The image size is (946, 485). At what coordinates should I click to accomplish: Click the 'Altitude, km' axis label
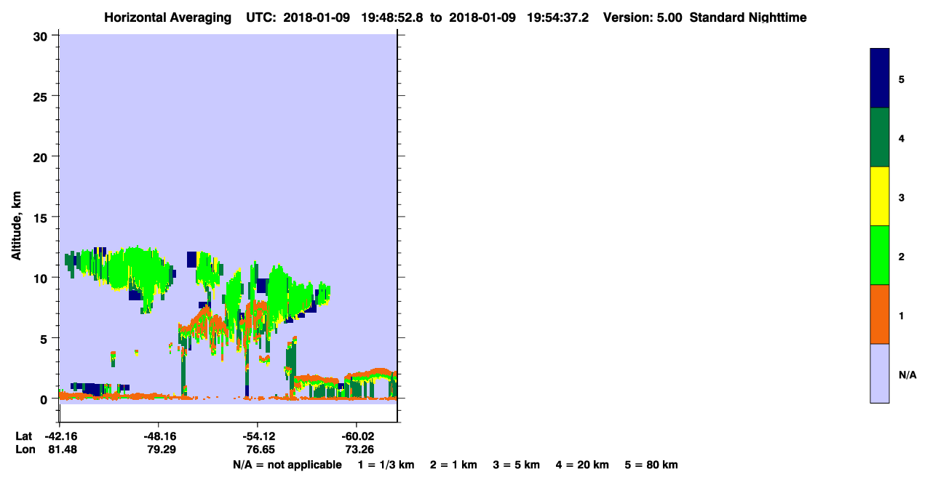tap(16, 224)
